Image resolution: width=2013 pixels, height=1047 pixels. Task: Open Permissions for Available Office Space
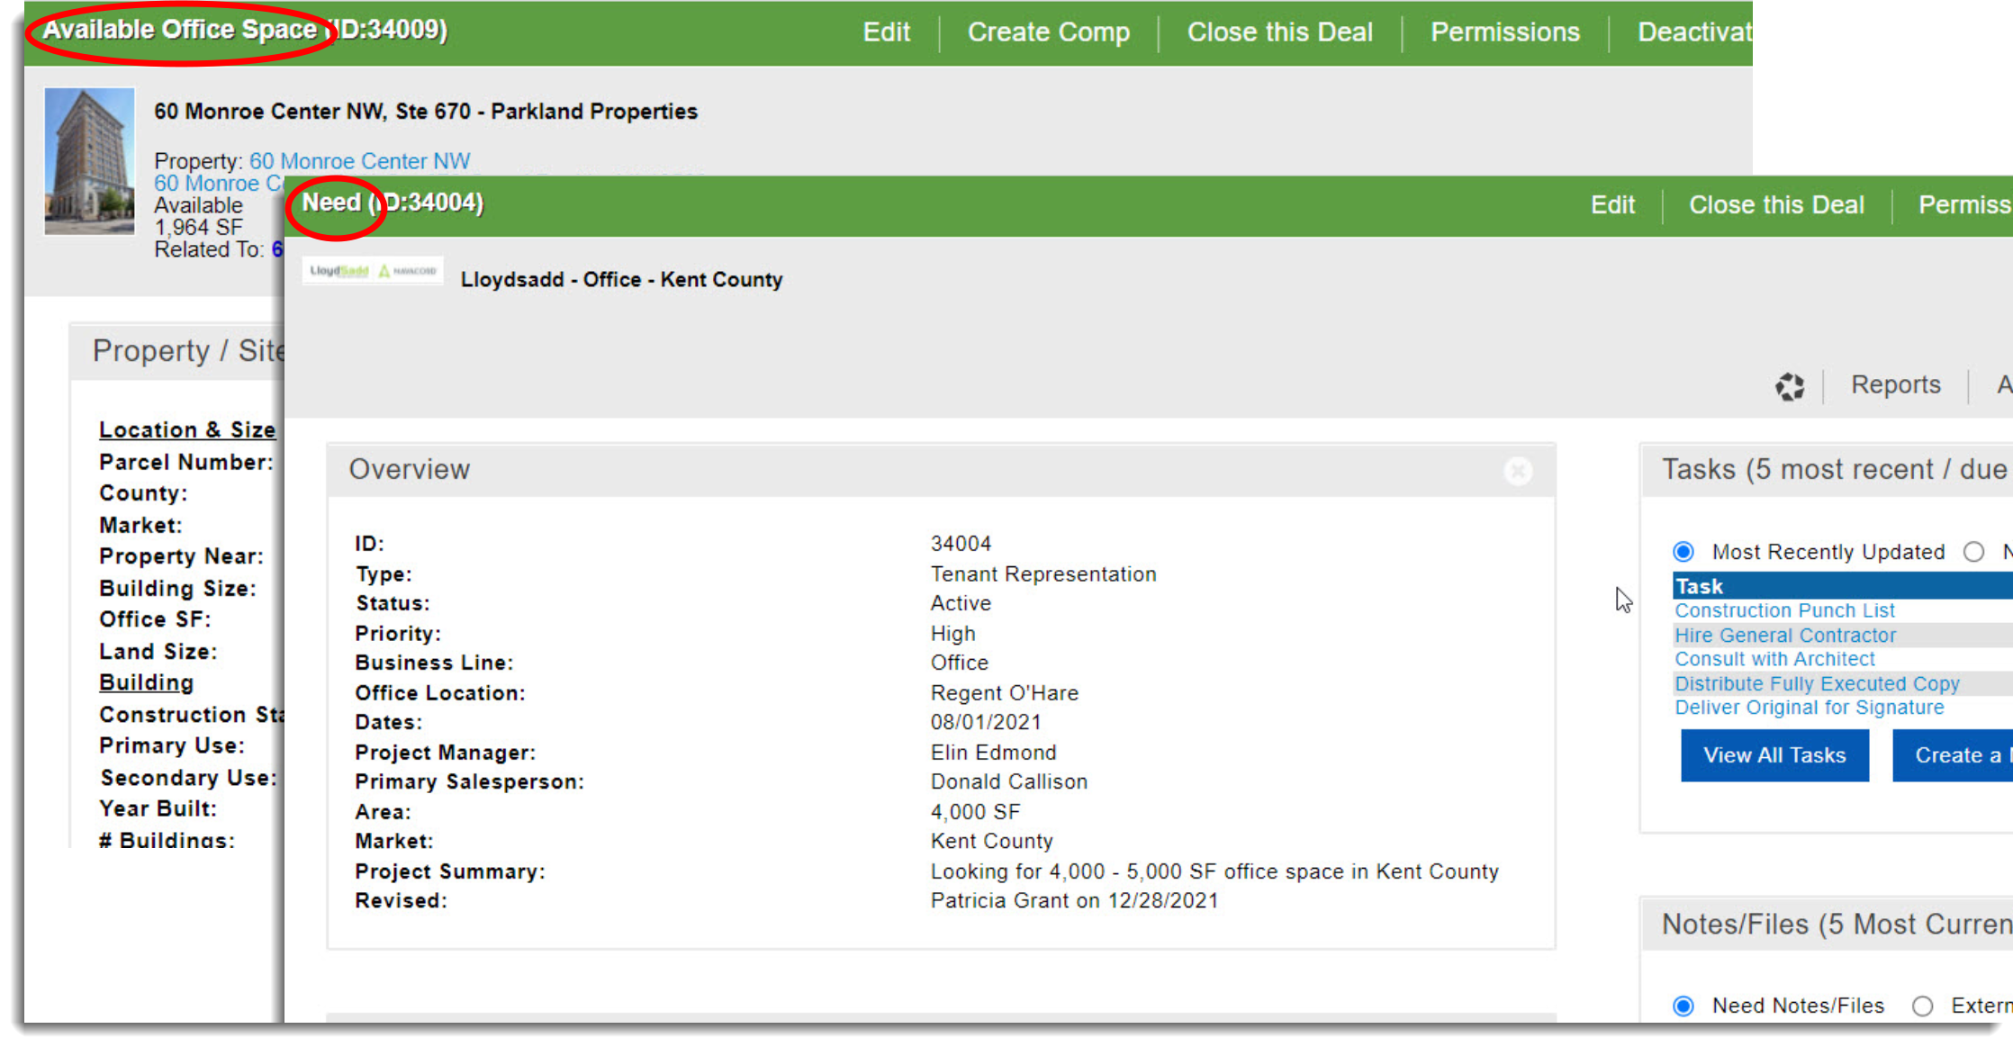tap(1504, 32)
